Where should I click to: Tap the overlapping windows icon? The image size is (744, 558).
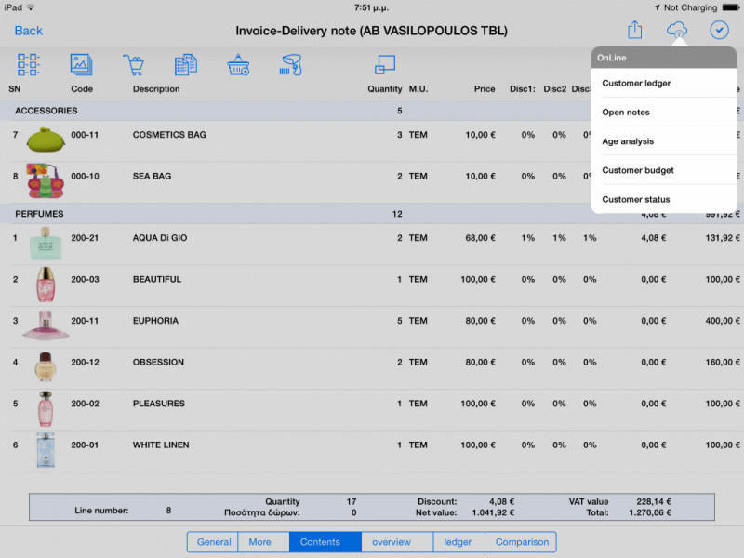point(385,64)
